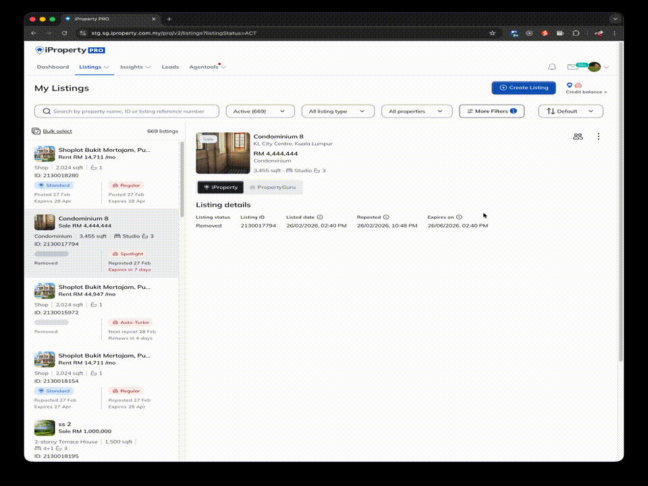Click the notification bell icon
The width and height of the screenshot is (648, 486).
pyautogui.click(x=551, y=67)
